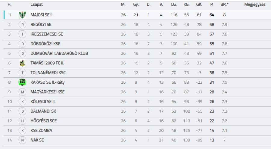The image size is (271, 149).
Task: Click the KSE Zomba circular K icon
Action: point(23,131)
